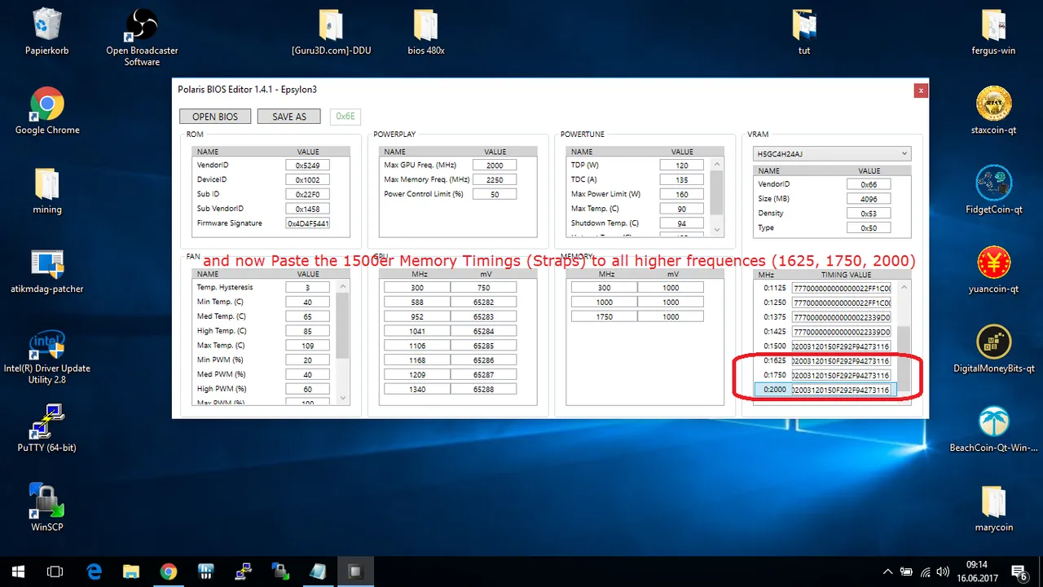Open the mining folder on the desktop
Image resolution: width=1043 pixels, height=587 pixels.
coord(47,191)
